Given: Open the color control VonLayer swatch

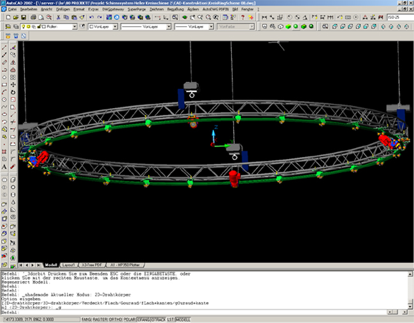Looking at the screenshot, I should pyautogui.click(x=102, y=27).
